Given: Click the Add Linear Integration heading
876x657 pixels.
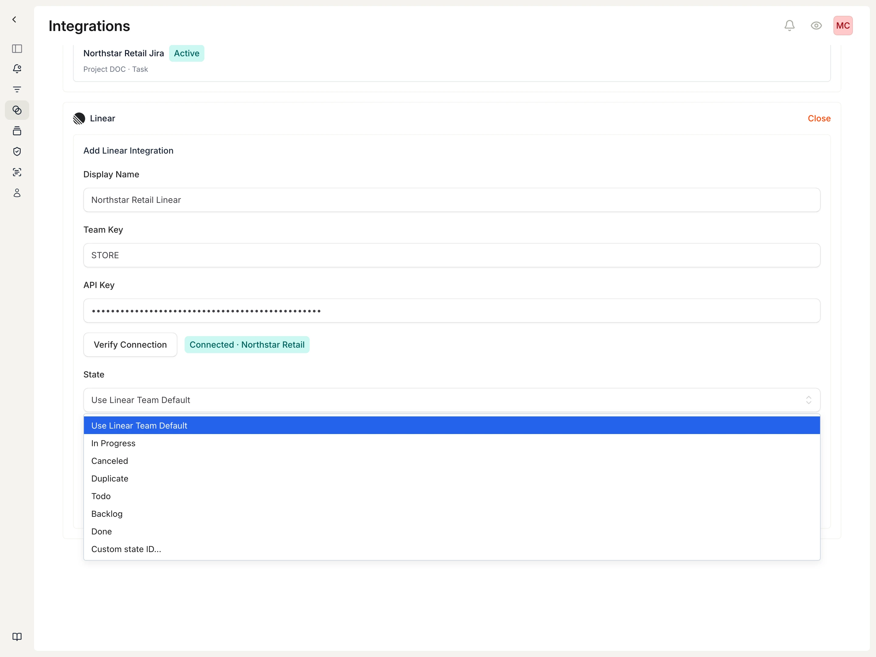Looking at the screenshot, I should point(128,151).
